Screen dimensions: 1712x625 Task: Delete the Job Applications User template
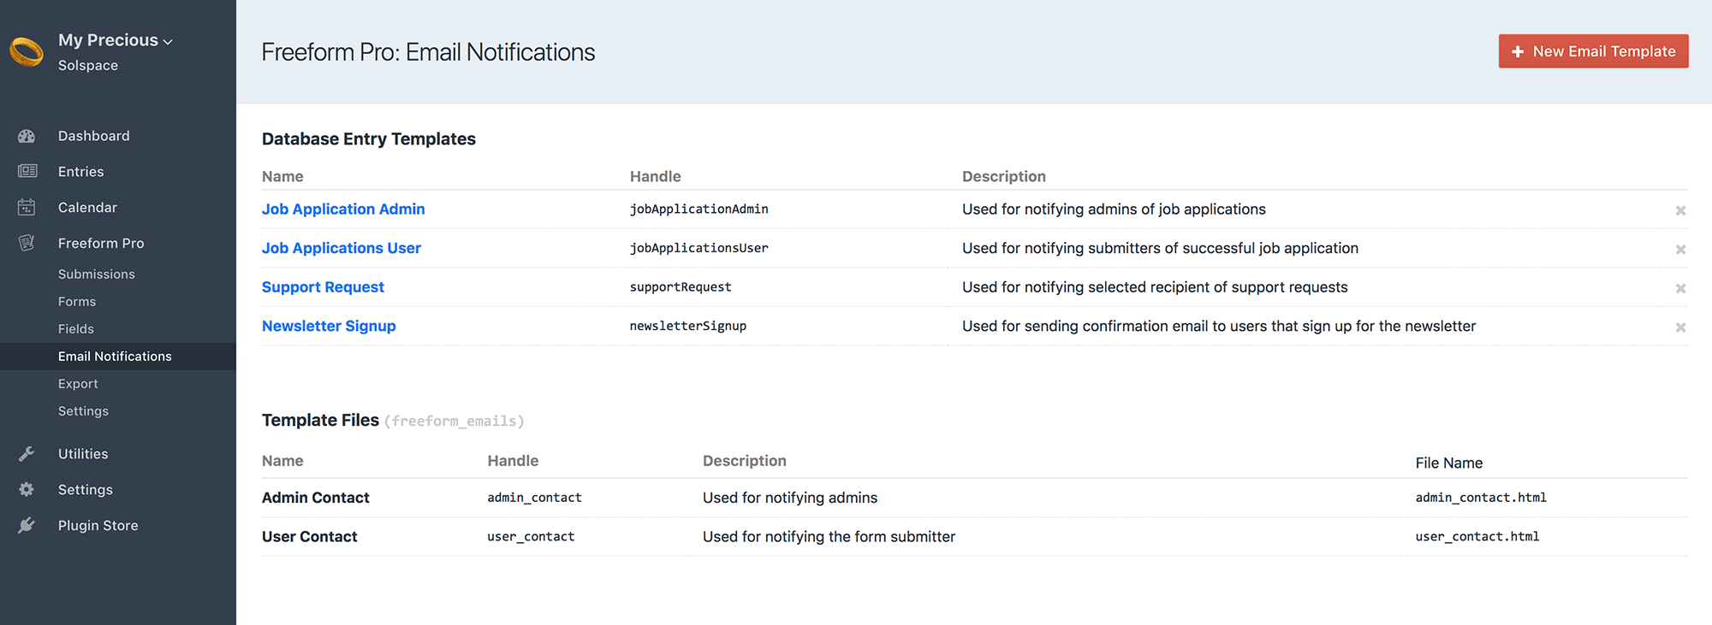(x=1680, y=250)
